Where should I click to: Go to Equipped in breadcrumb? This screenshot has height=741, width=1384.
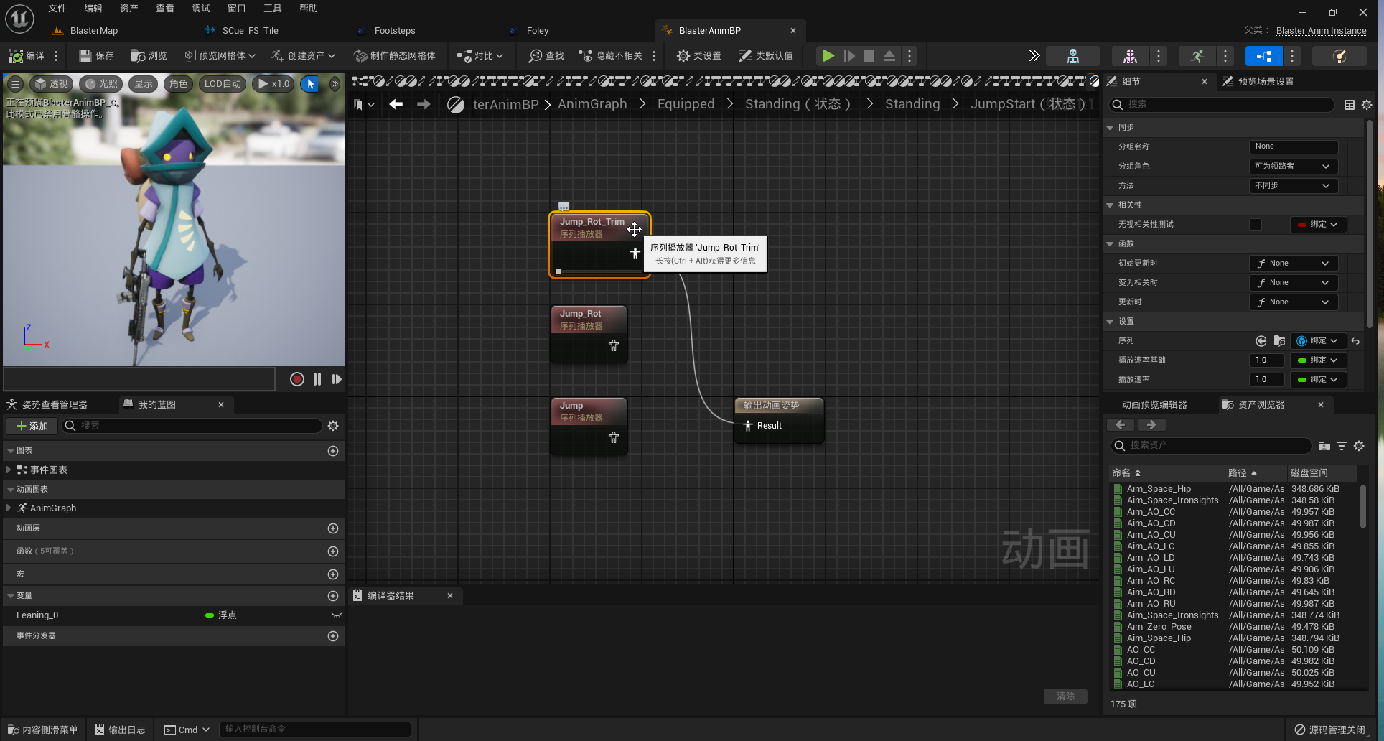(686, 104)
